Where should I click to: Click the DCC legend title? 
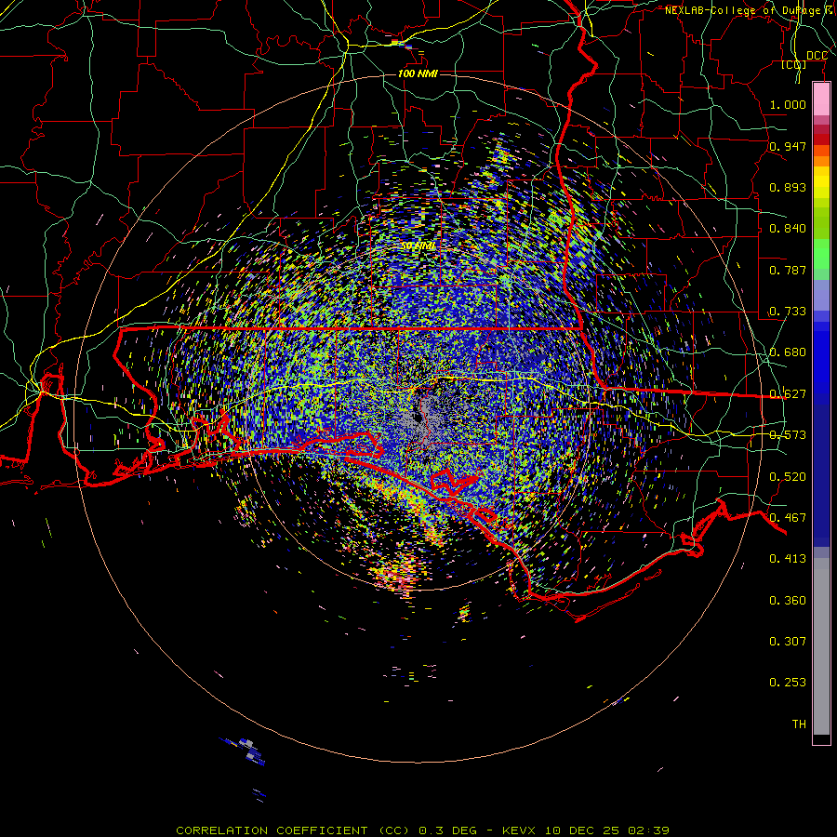click(x=817, y=56)
